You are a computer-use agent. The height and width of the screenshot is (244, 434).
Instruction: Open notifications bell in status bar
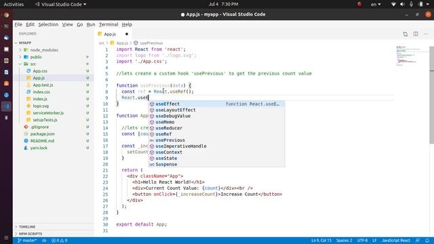click(427, 241)
